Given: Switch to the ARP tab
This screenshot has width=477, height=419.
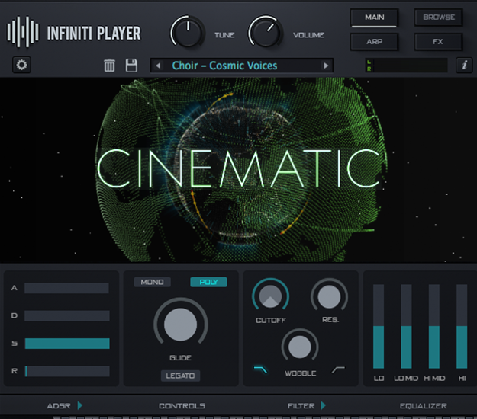Looking at the screenshot, I should pyautogui.click(x=374, y=42).
